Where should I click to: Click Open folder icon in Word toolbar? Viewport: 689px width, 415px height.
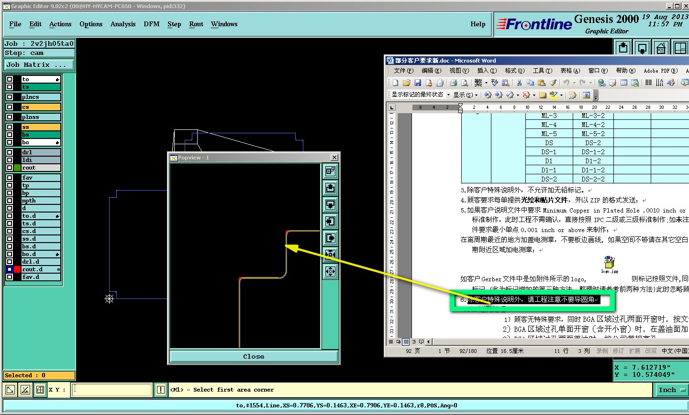[406, 83]
